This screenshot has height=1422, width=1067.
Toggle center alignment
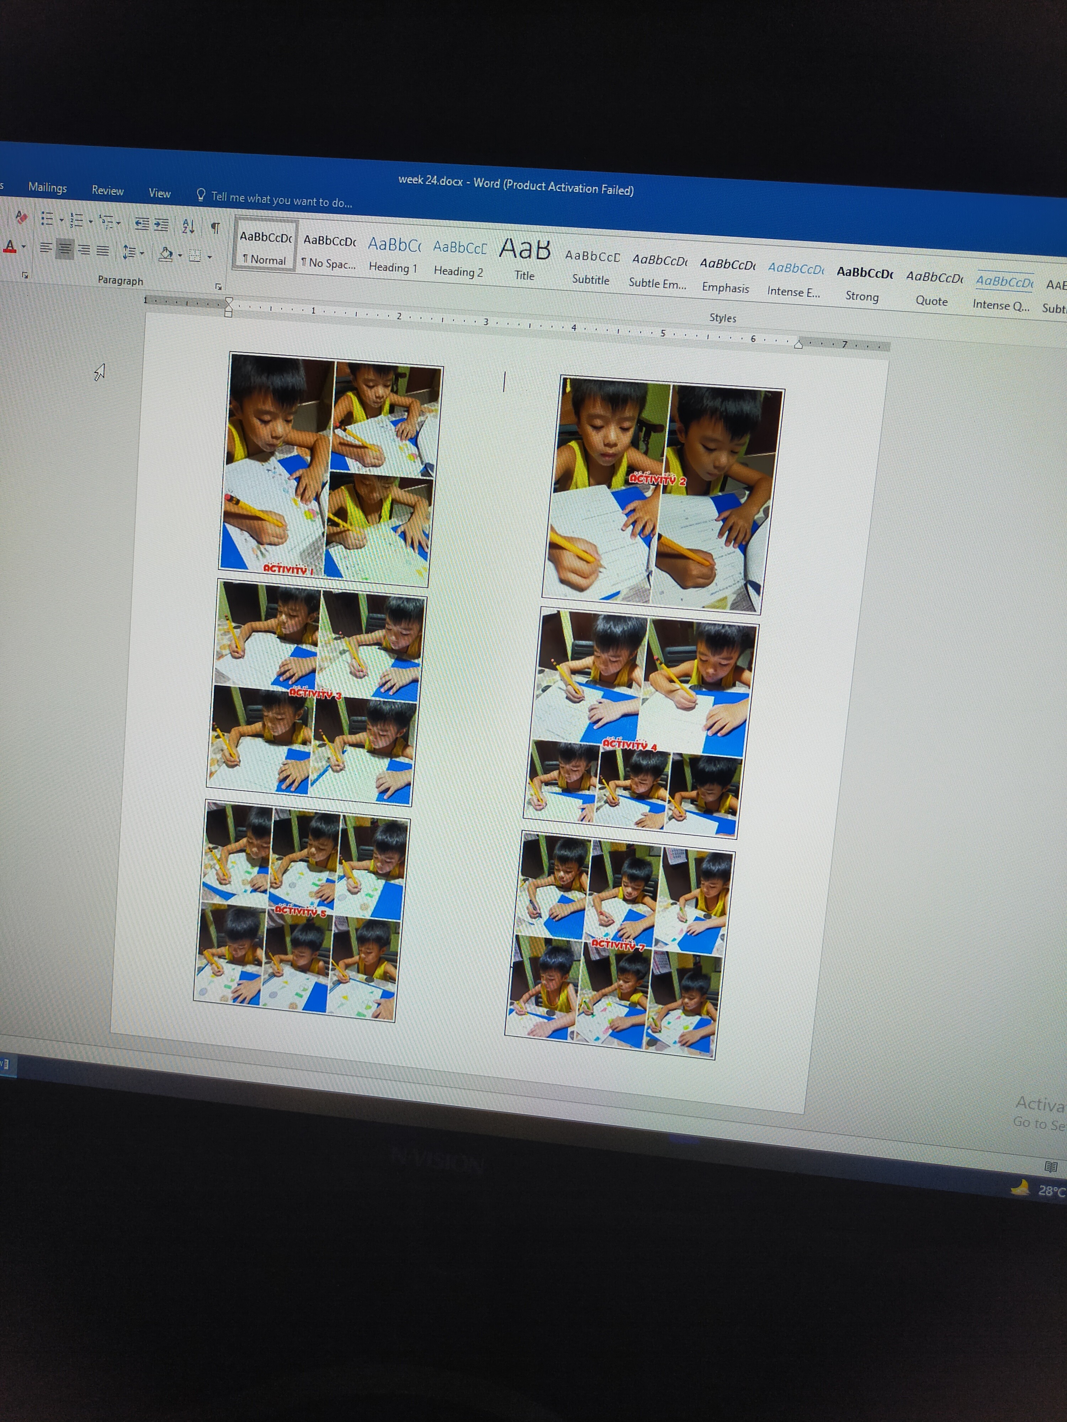tap(64, 249)
